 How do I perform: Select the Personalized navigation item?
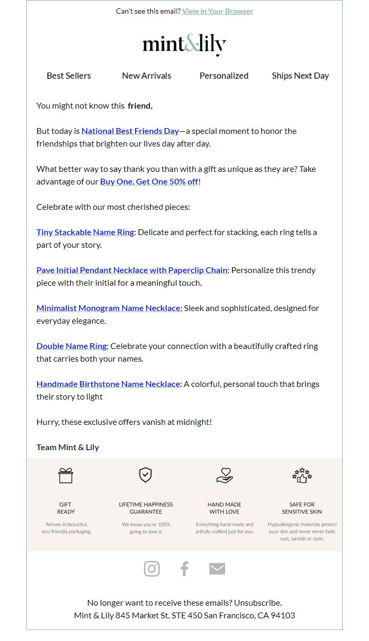[x=224, y=75]
